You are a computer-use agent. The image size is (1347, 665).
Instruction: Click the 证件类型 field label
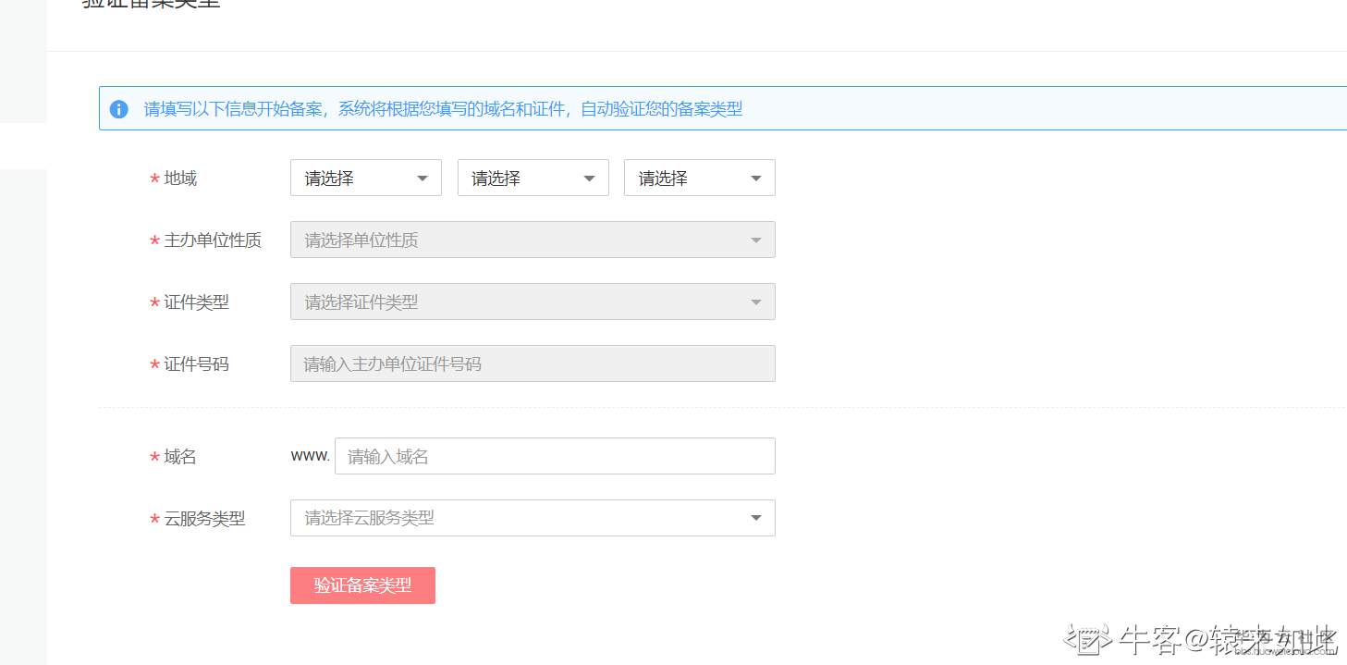coord(196,302)
